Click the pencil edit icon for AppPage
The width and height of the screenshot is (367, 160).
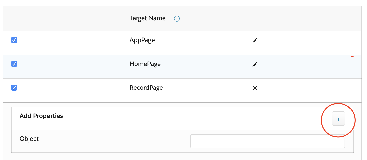coord(255,41)
